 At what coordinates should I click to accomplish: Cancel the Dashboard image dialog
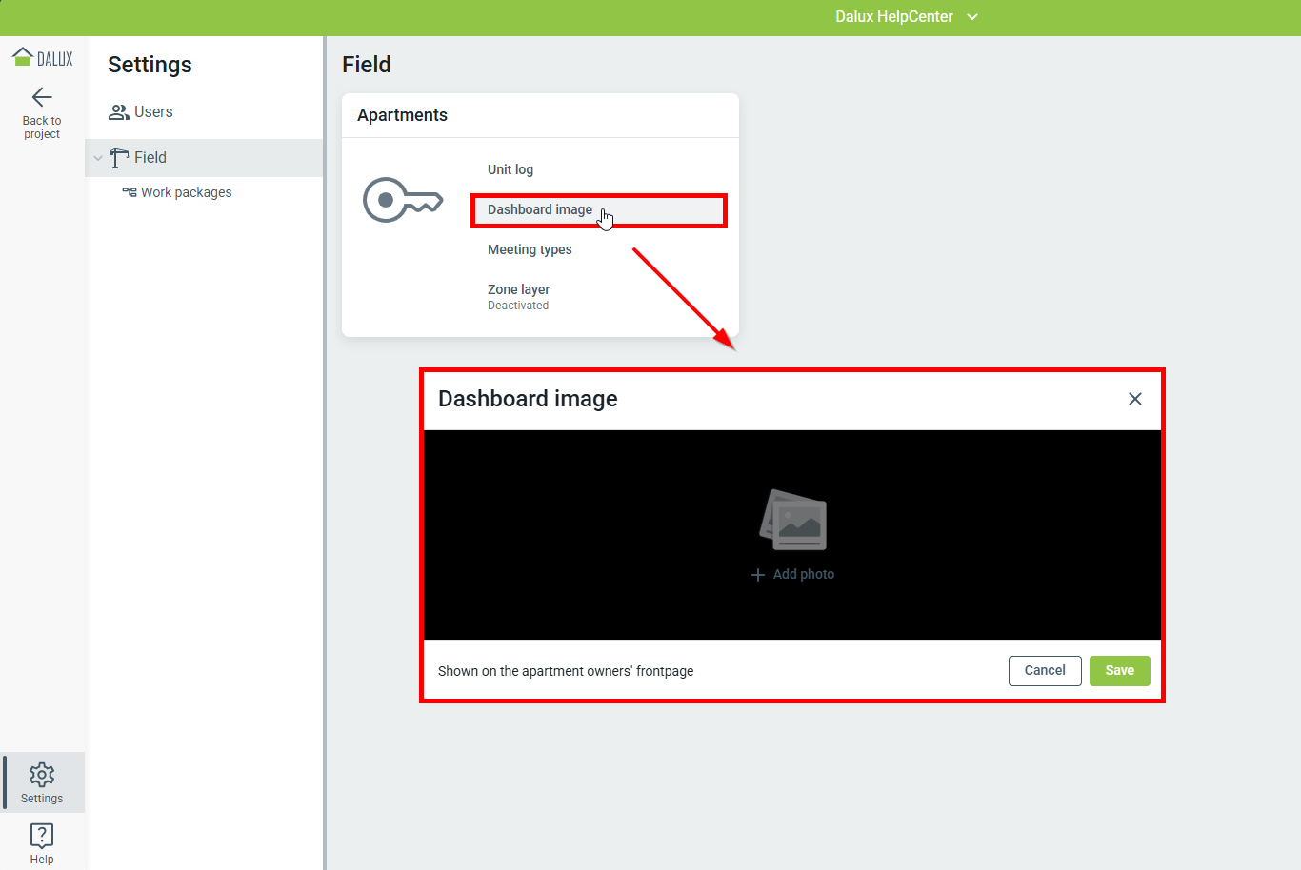(x=1045, y=670)
